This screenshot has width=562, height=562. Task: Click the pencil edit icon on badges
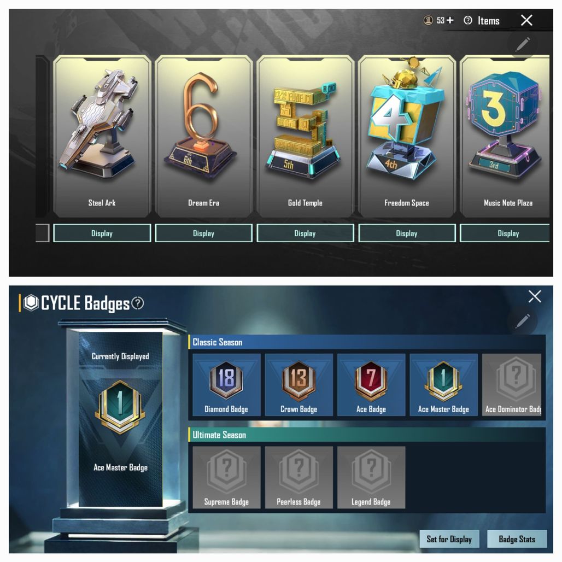coord(522,320)
